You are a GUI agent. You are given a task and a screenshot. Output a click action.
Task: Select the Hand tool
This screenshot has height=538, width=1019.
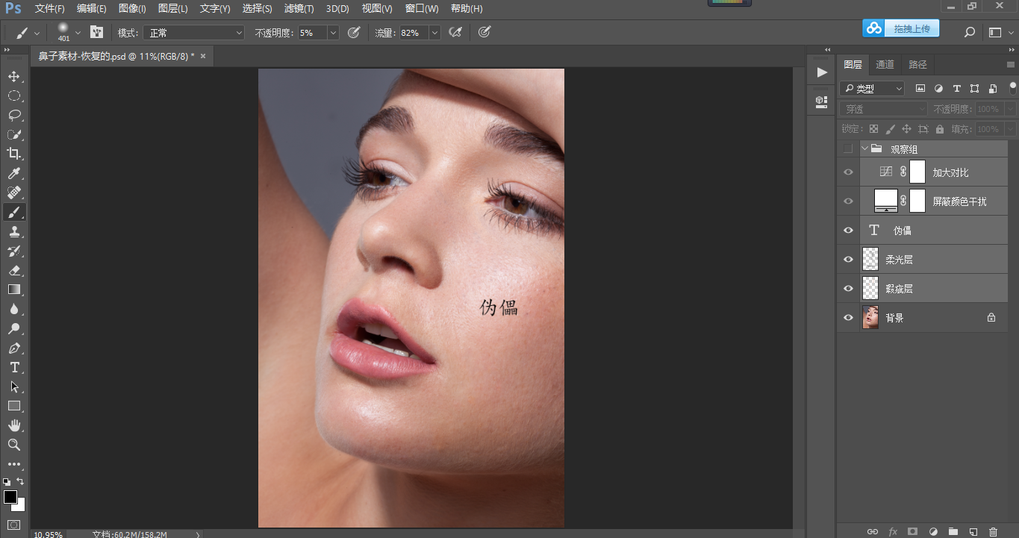[14, 425]
